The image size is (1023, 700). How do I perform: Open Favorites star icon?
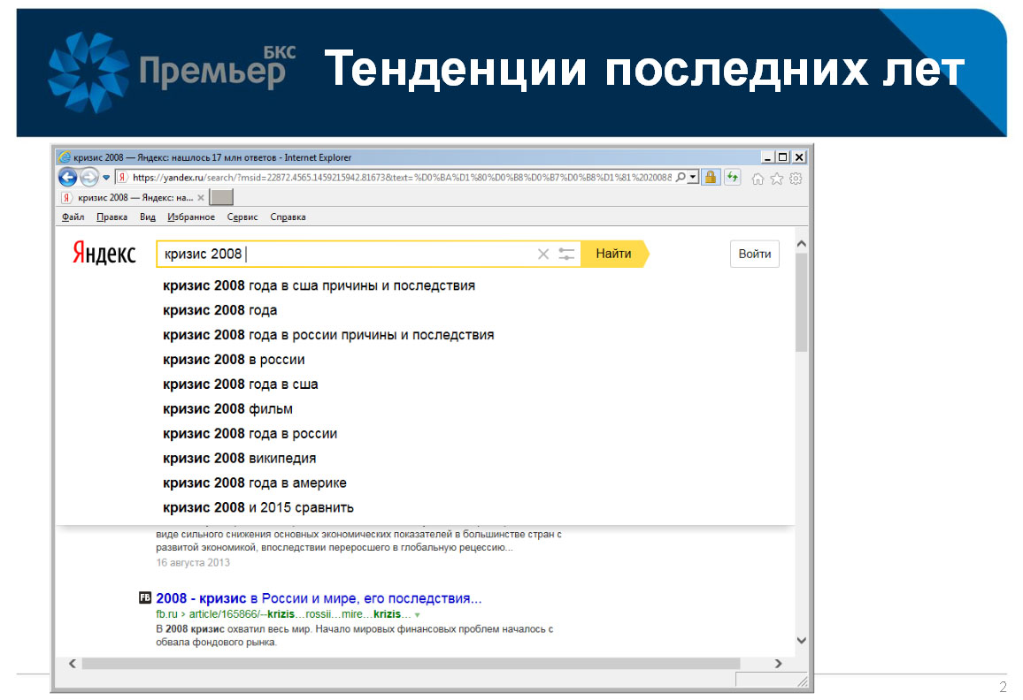pyautogui.click(x=776, y=179)
